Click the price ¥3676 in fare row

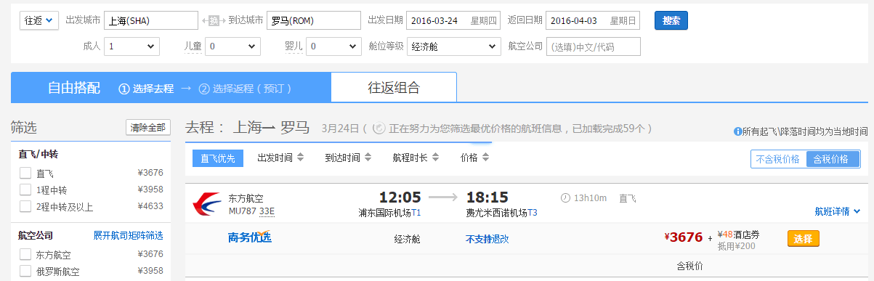point(684,237)
